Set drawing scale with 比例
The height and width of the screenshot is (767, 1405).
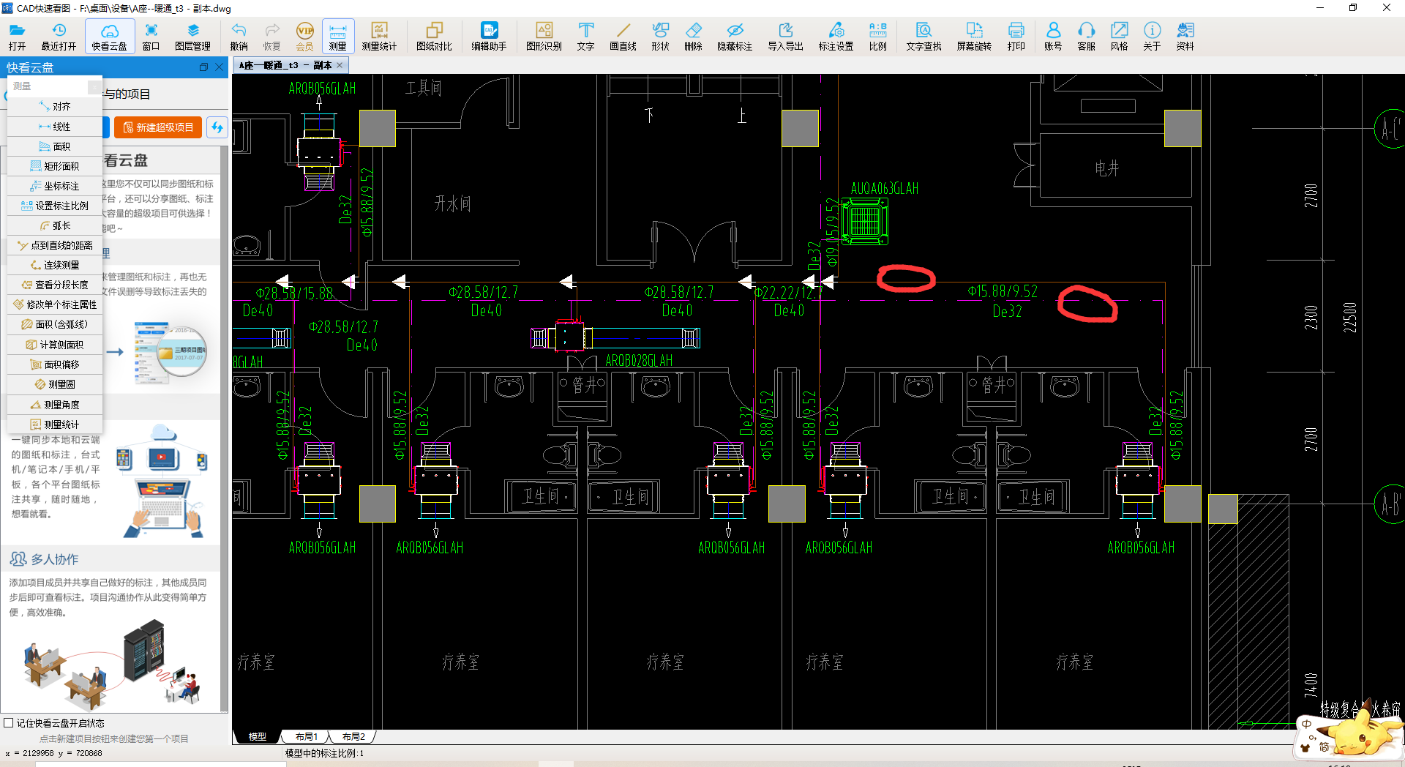click(x=877, y=37)
